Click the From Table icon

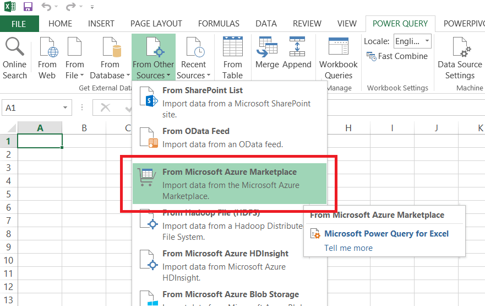coord(233,46)
